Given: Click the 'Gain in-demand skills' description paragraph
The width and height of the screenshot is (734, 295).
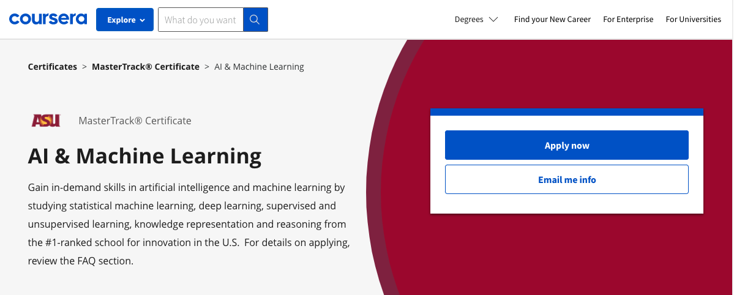Looking at the screenshot, I should coord(189,224).
